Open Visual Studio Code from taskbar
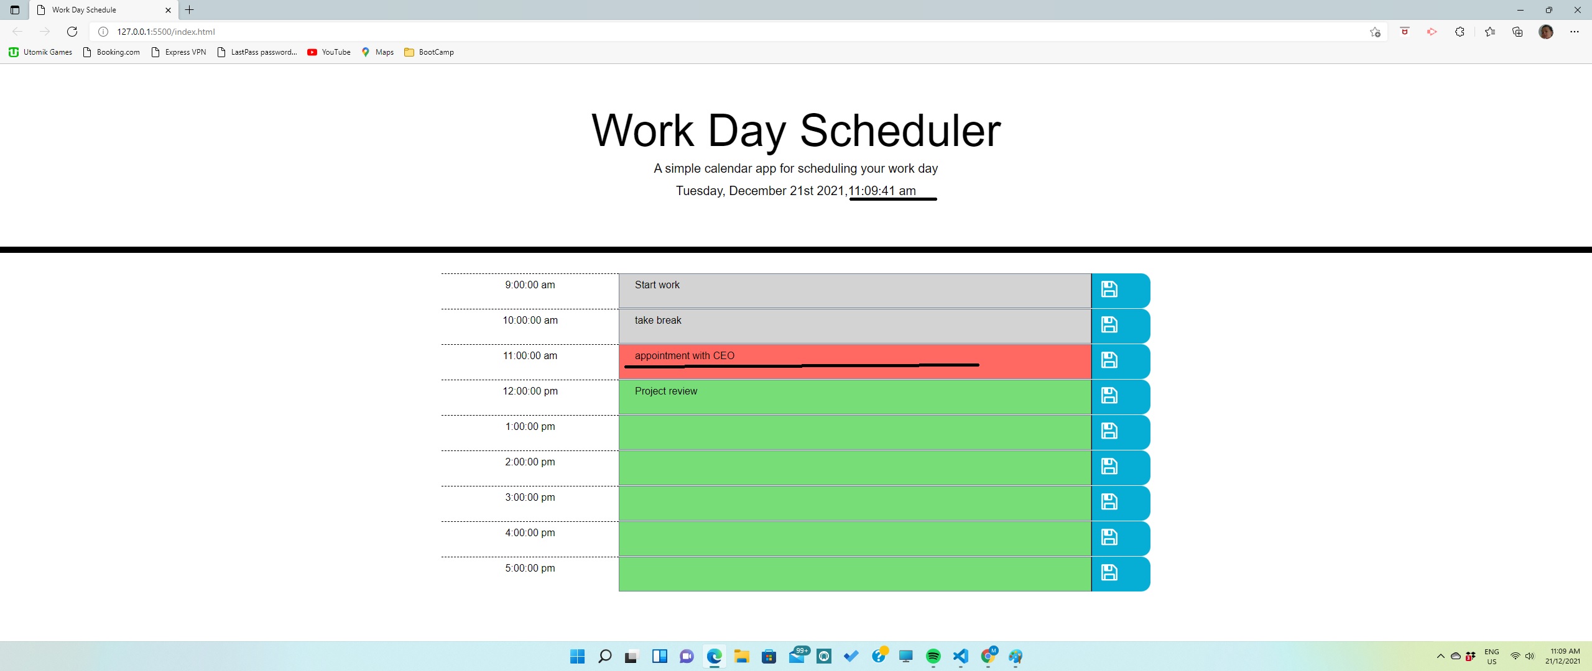The width and height of the screenshot is (1592, 671). (960, 656)
